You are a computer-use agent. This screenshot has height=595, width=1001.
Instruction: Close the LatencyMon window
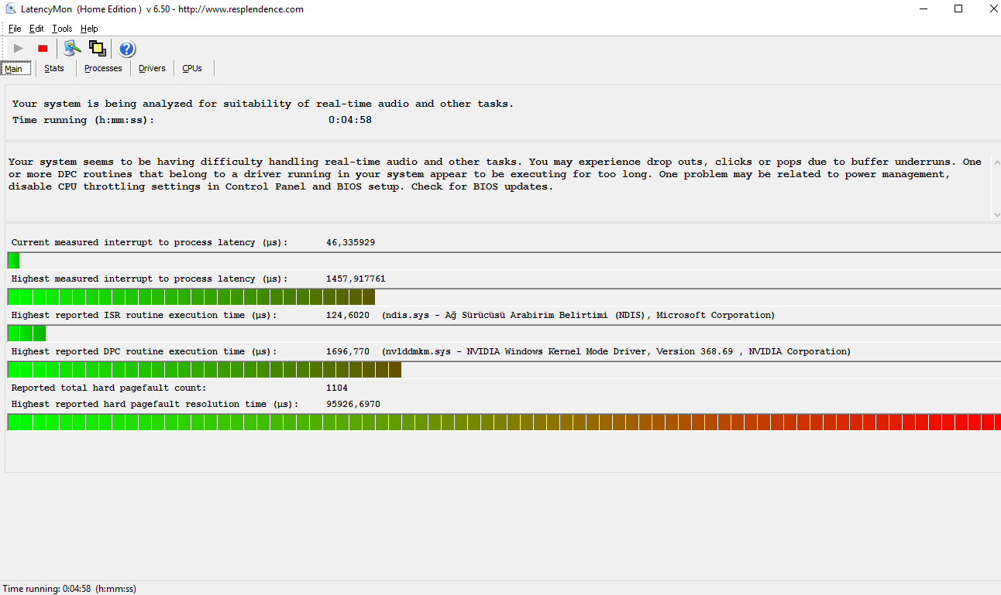[992, 9]
